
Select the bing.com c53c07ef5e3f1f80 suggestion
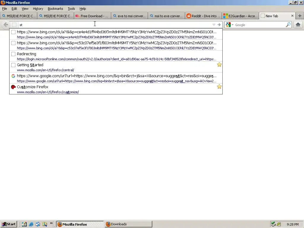[x=116, y=45]
